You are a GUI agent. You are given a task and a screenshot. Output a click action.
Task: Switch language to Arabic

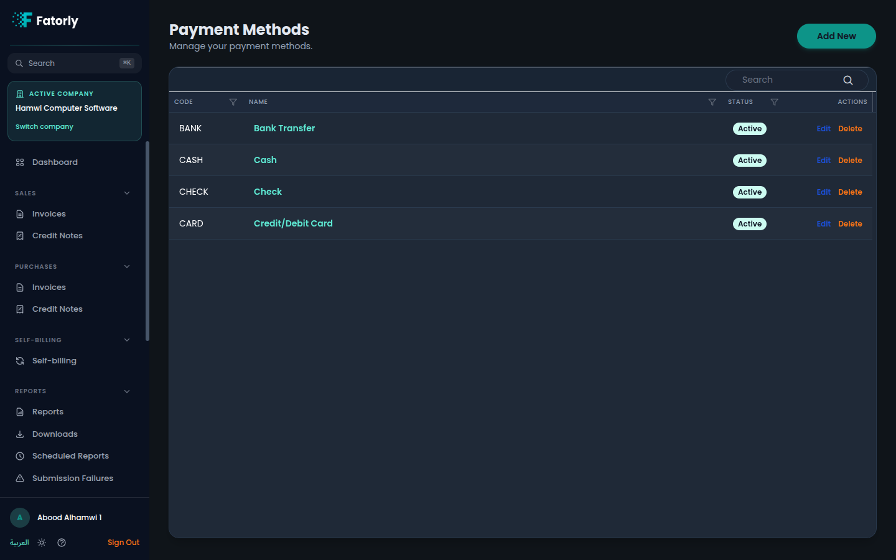[x=19, y=543]
